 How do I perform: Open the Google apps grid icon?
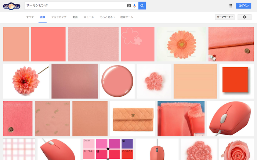(x=230, y=6)
